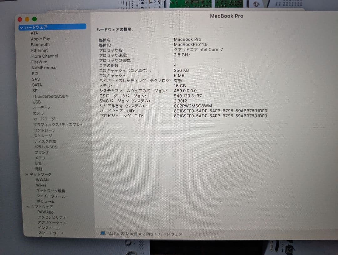Select ファイアウォール under ネットワーク

(x=51, y=196)
